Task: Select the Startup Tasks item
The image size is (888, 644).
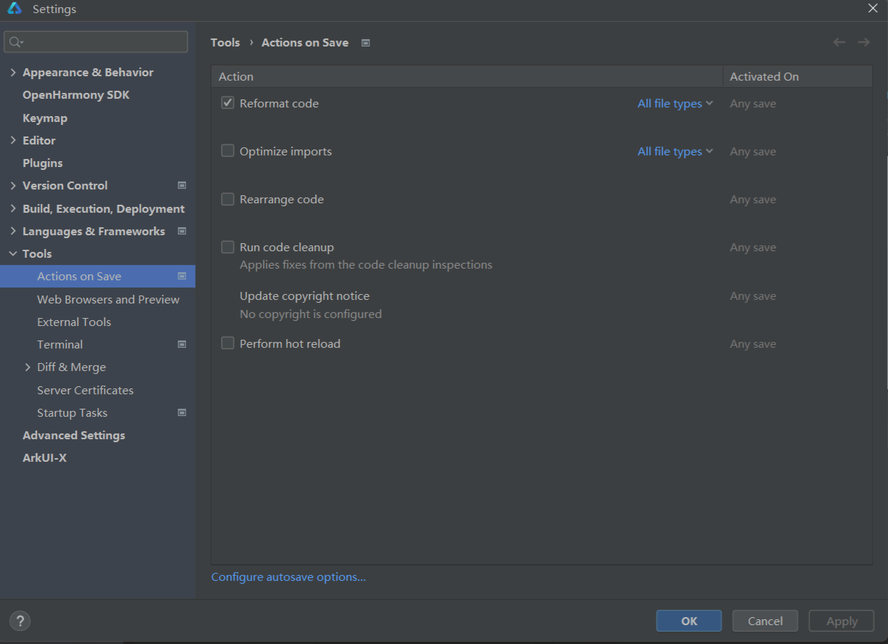Action: (72, 413)
